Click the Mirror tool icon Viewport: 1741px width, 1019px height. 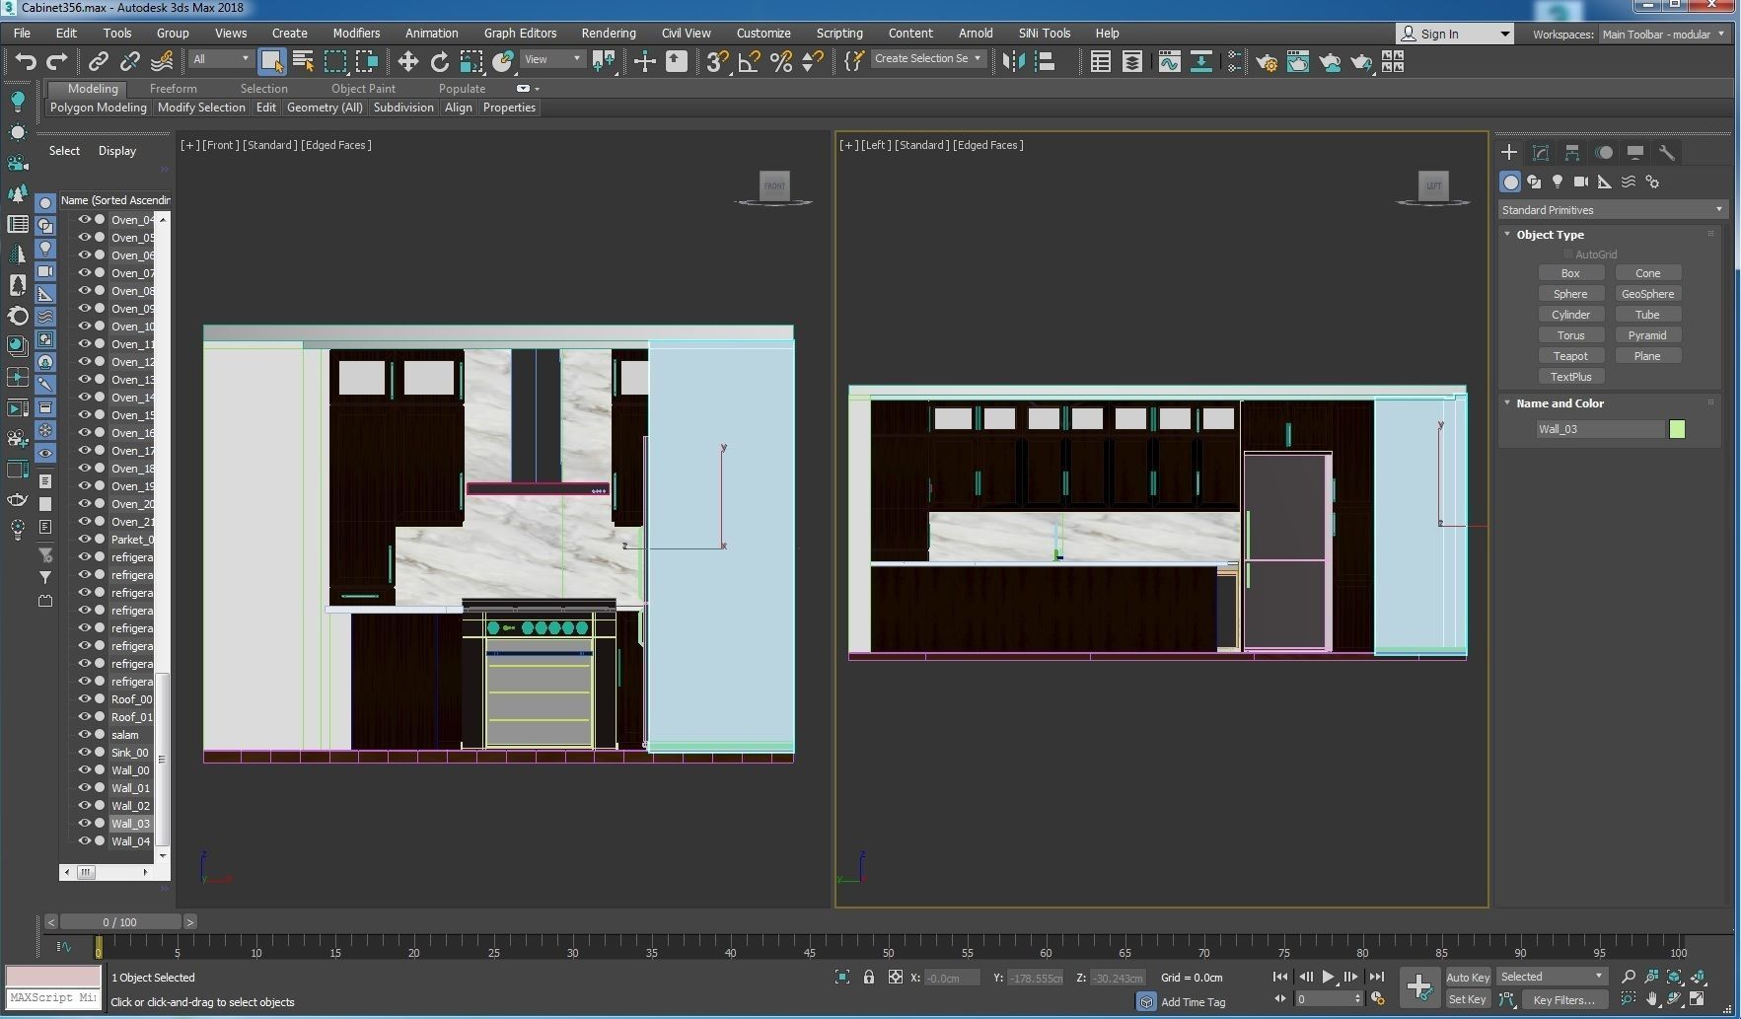1013,62
